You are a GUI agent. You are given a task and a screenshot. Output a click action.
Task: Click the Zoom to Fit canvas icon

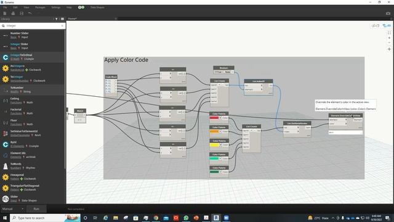(389, 33)
